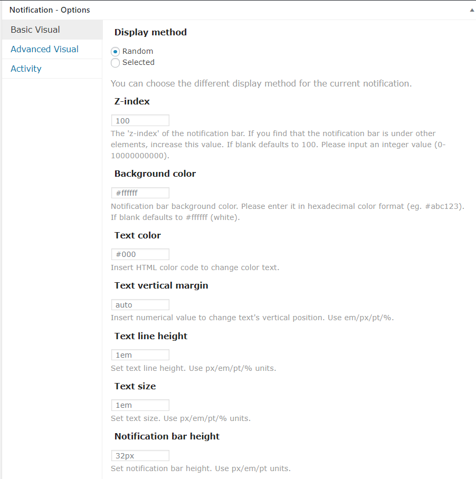
Task: Click the Z-index input field
Action: coord(140,121)
